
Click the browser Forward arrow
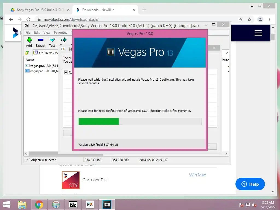(x=20, y=19)
